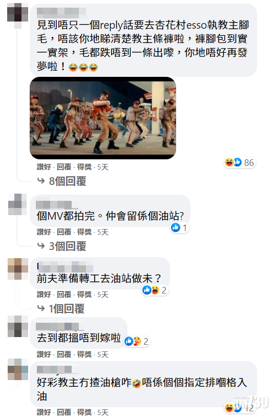Reply to the 好彩教主冇揸油槍 comment
The width and height of the screenshot is (279, 418).
click(x=64, y=412)
